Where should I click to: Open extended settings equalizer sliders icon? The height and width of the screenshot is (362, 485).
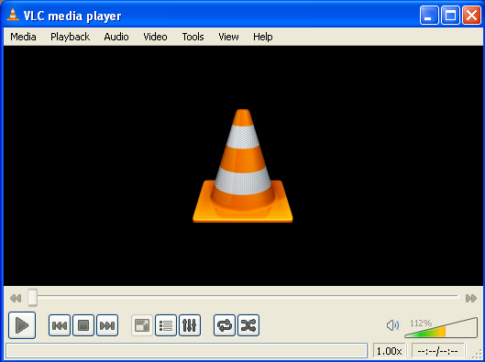click(190, 325)
